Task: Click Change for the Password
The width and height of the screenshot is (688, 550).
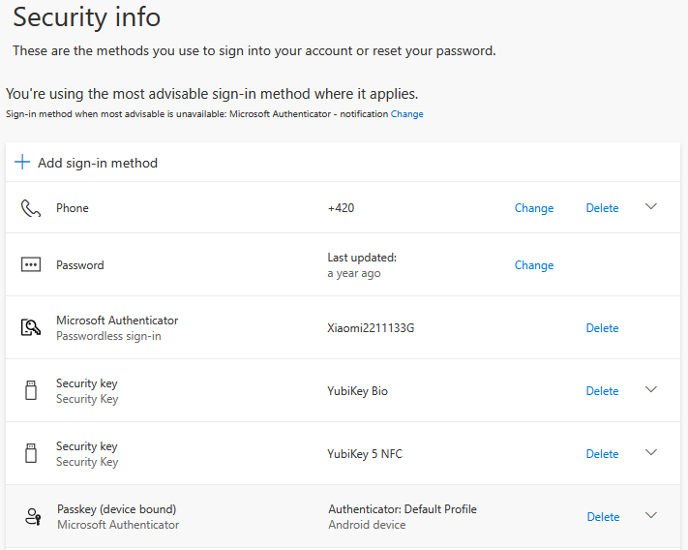Action: [534, 265]
